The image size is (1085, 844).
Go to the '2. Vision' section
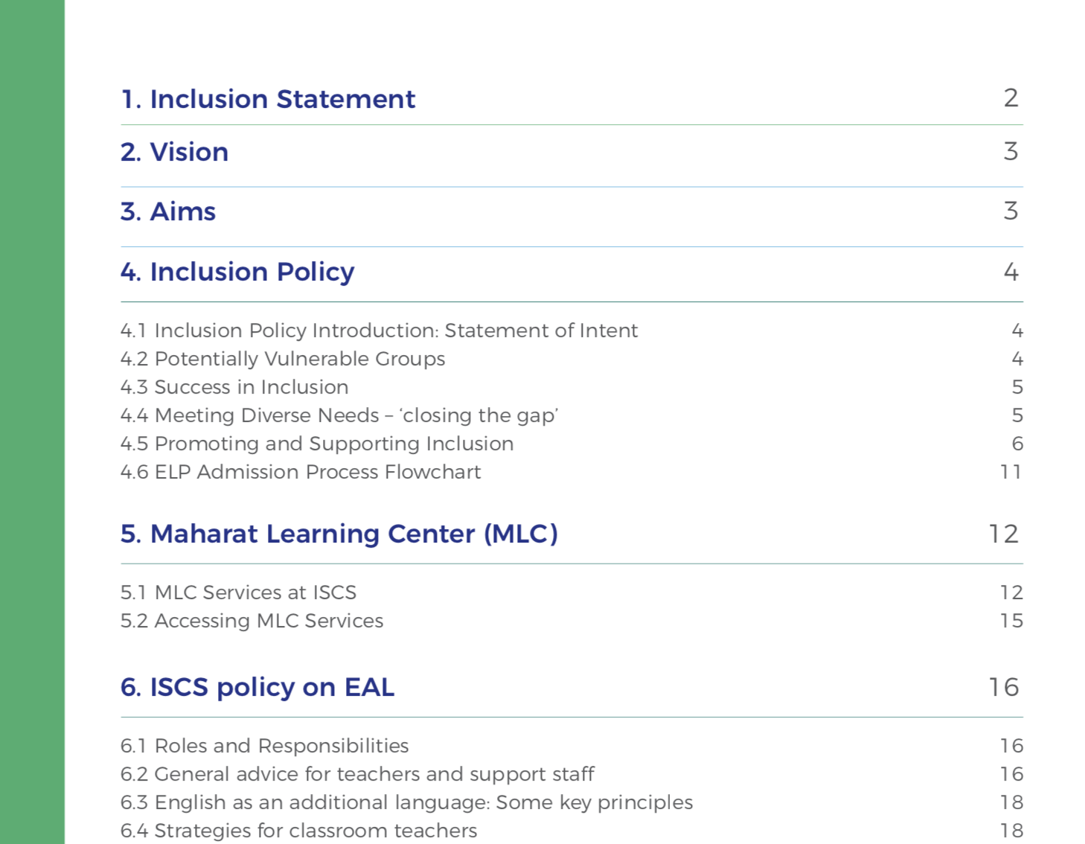click(x=174, y=152)
